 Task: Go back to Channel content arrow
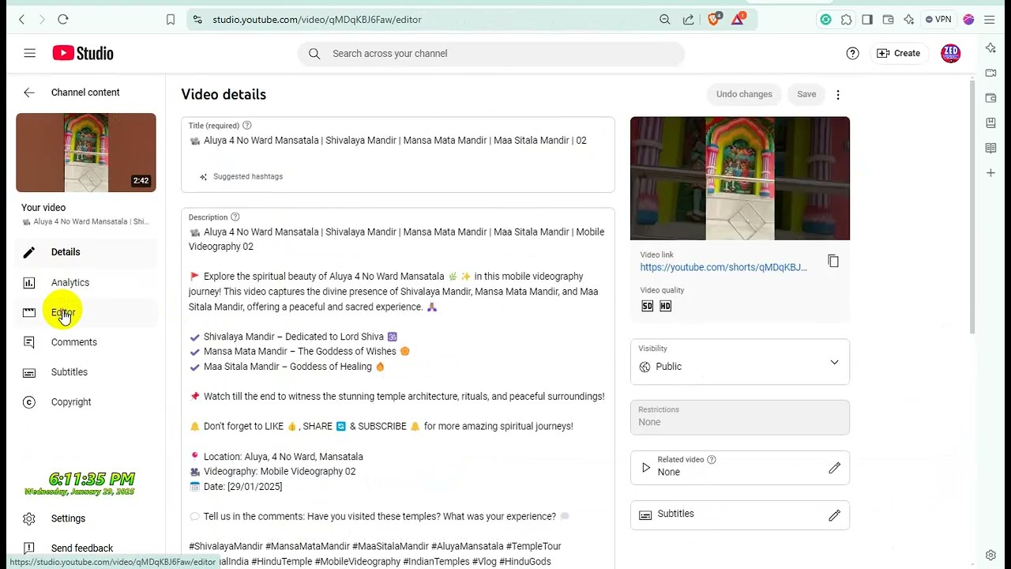click(x=29, y=92)
